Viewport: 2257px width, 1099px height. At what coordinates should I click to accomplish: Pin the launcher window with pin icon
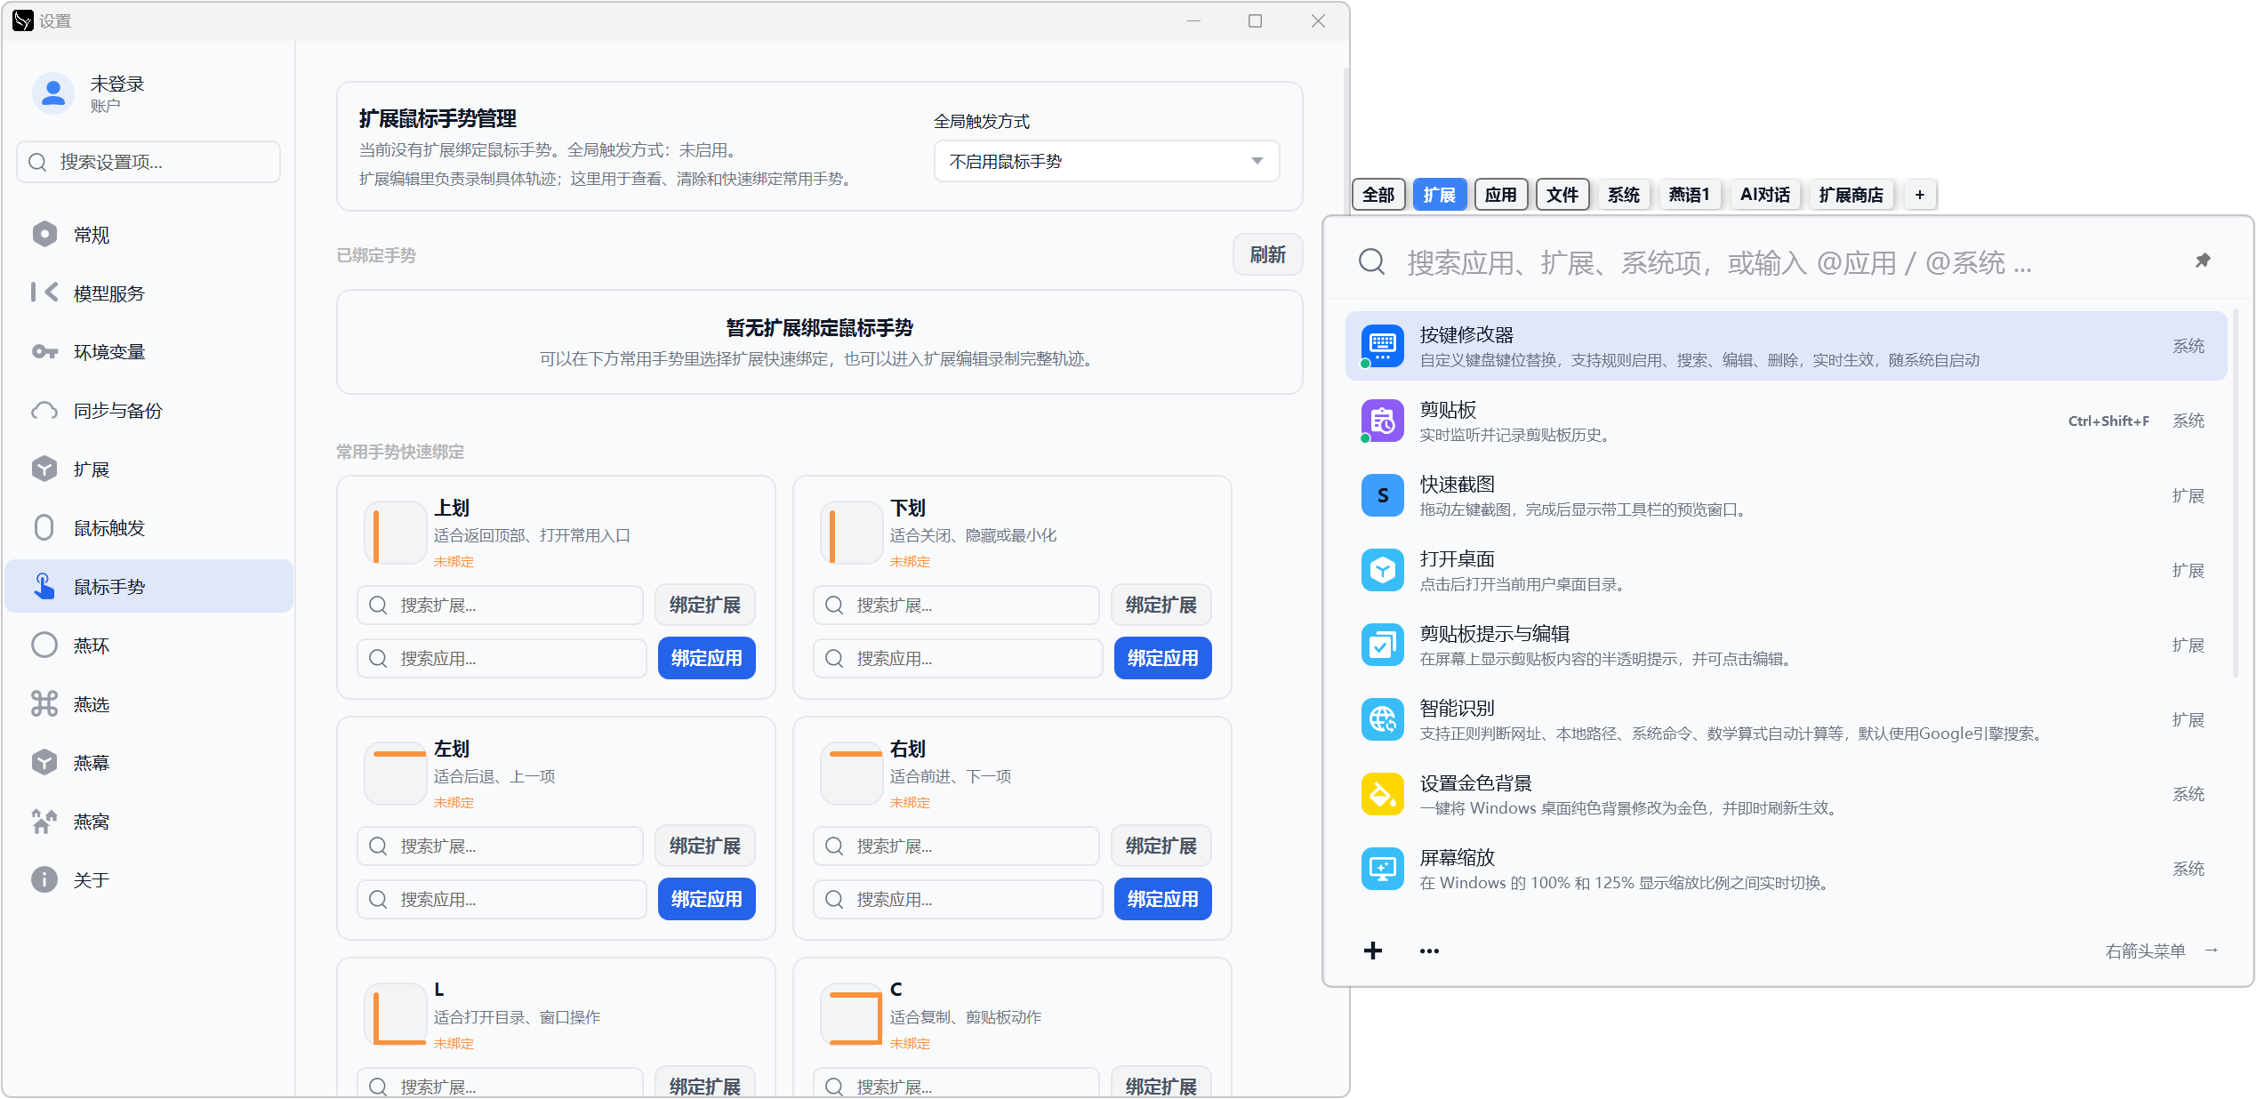click(x=2203, y=261)
